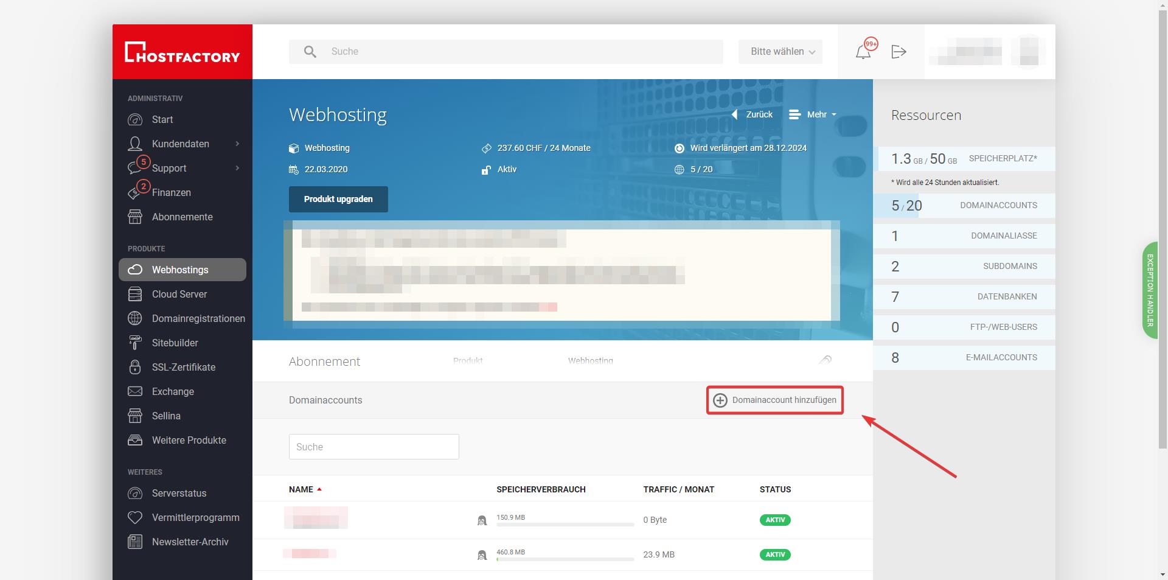Click the Hostfactory logo

pos(182,52)
